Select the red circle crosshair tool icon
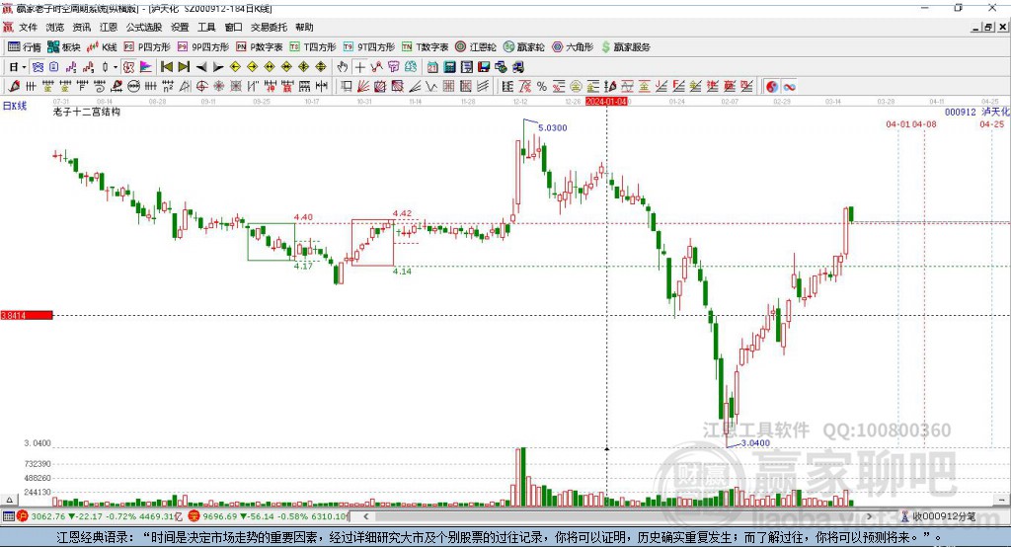The height and width of the screenshot is (547, 1011). click(201, 87)
